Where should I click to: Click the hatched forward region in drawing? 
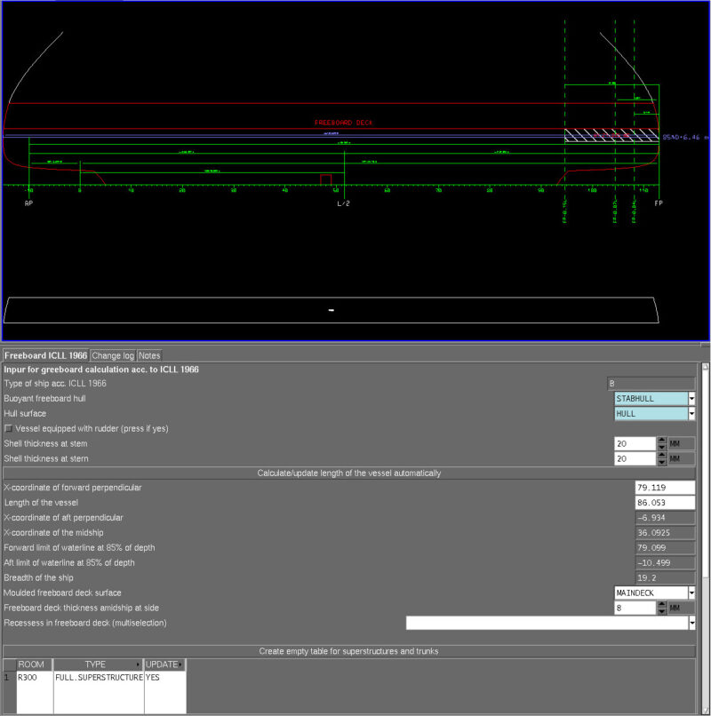point(611,135)
